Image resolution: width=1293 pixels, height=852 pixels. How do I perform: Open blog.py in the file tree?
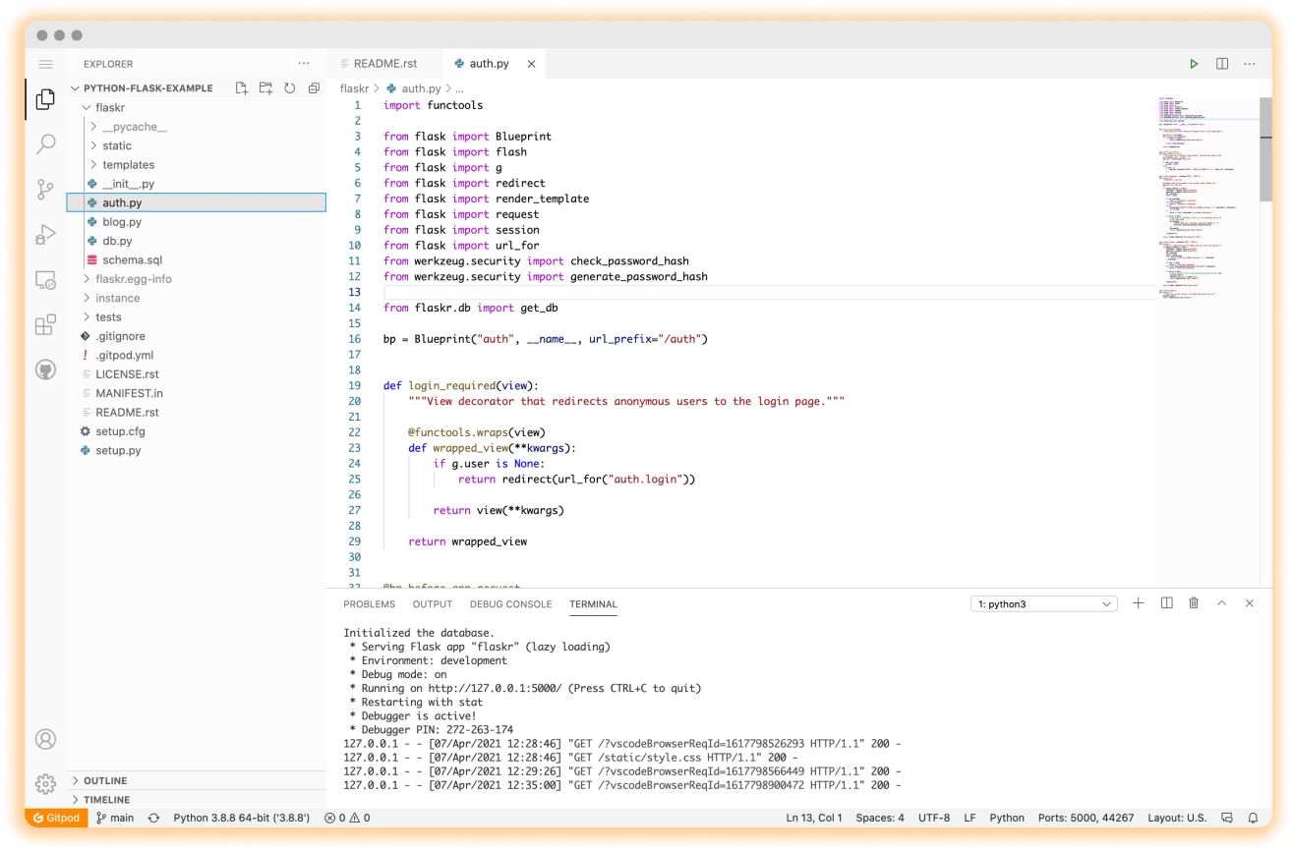coord(196,222)
